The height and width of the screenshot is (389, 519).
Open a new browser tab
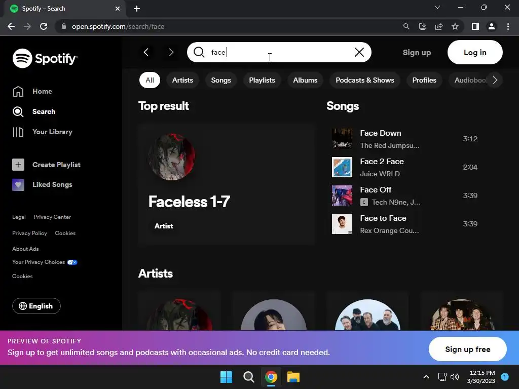pyautogui.click(x=137, y=9)
